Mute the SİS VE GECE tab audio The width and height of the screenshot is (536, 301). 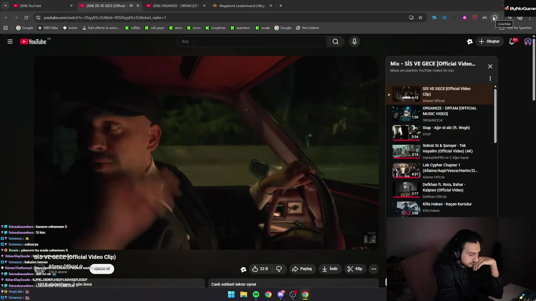(x=131, y=6)
